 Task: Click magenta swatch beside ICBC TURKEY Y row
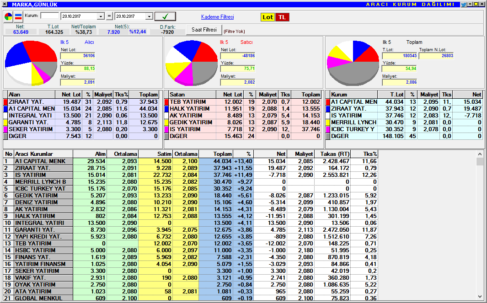(x=328, y=129)
